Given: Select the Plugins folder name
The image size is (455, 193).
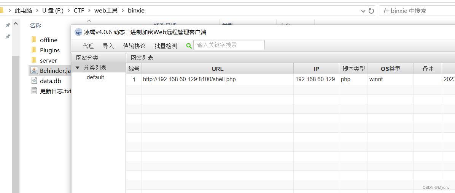Looking at the screenshot, I should 50,50.
